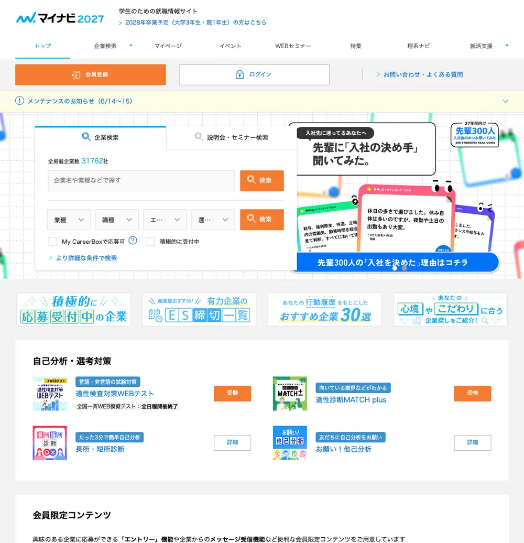
Task: Open WEBセミナー in the navigation bar
Action: tap(293, 46)
